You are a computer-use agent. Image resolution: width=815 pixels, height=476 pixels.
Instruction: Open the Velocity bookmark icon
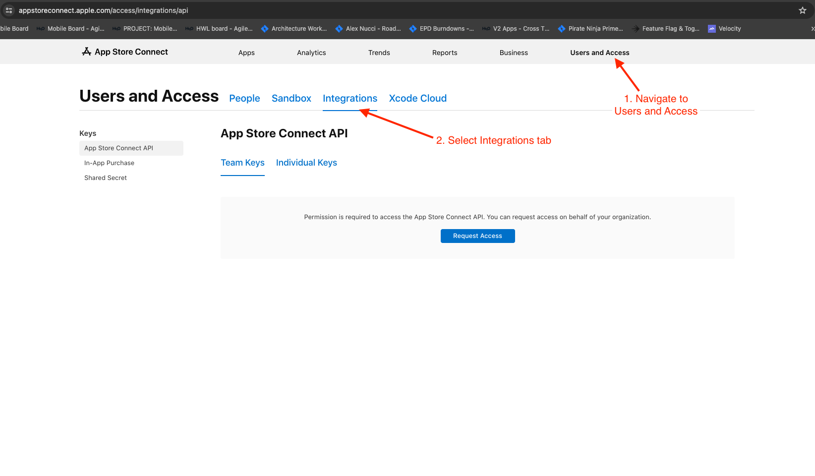[x=712, y=28]
